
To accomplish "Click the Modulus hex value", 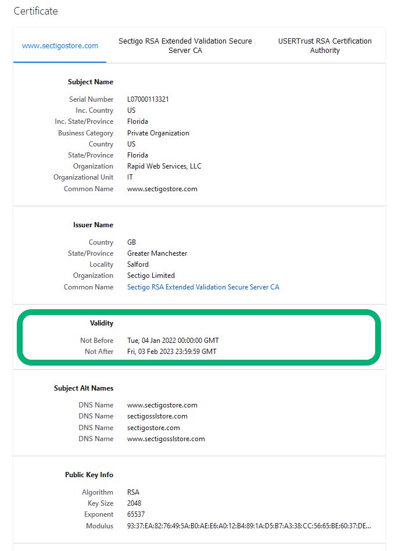I will (x=249, y=525).
